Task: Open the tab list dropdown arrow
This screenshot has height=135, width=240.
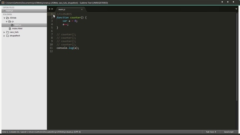Action: pyautogui.click(x=236, y=9)
